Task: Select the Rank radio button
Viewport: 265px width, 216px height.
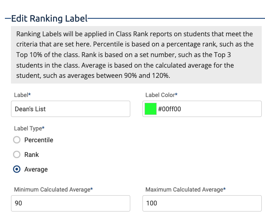Action: coord(17,154)
